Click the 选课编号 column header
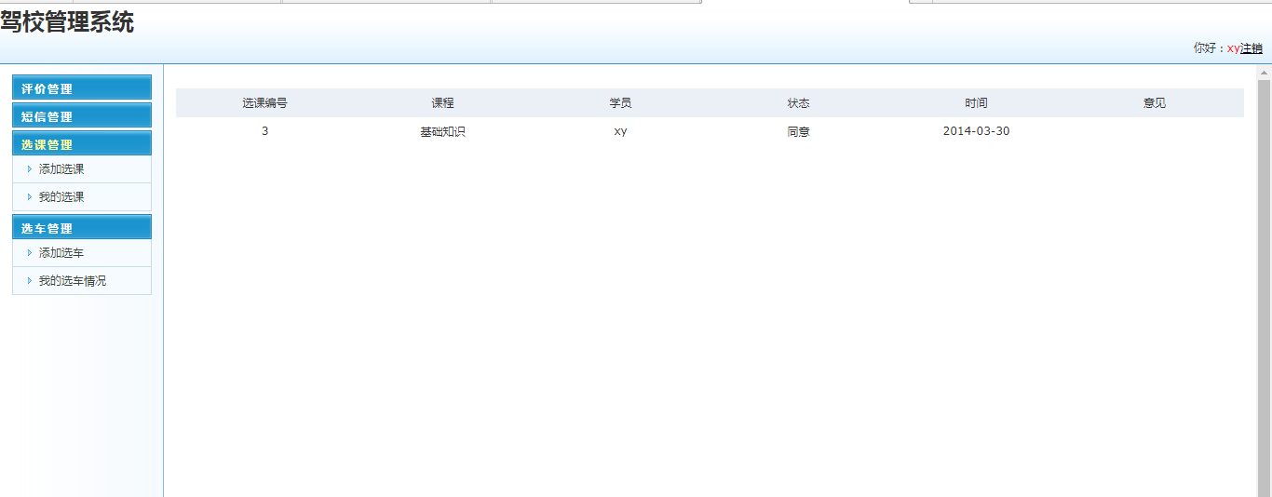The width and height of the screenshot is (1272, 497). point(264,103)
